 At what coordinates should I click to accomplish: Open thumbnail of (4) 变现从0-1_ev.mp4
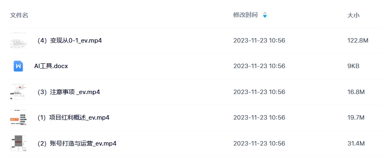pos(18,41)
